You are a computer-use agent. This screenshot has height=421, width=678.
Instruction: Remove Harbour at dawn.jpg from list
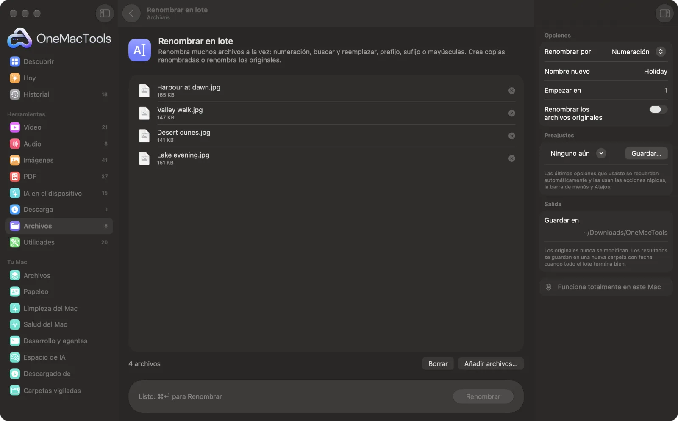(x=512, y=91)
